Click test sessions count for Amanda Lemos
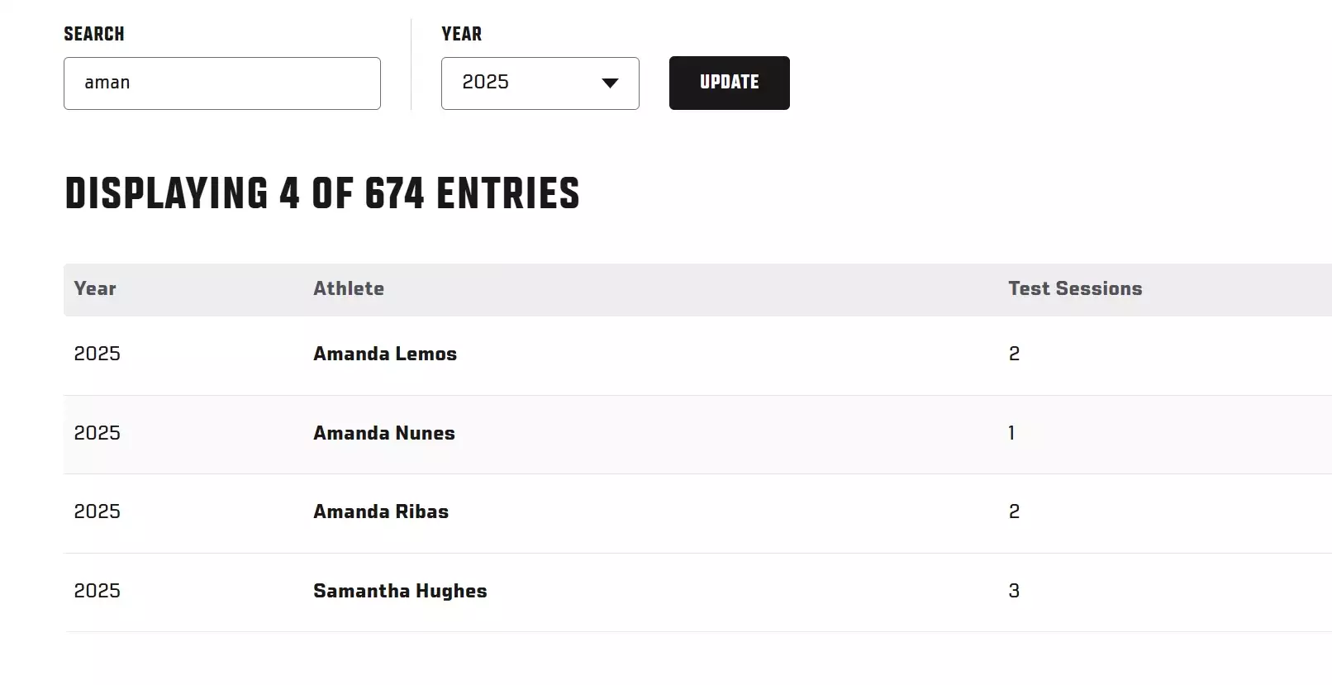This screenshot has height=685, width=1332. (x=1014, y=354)
